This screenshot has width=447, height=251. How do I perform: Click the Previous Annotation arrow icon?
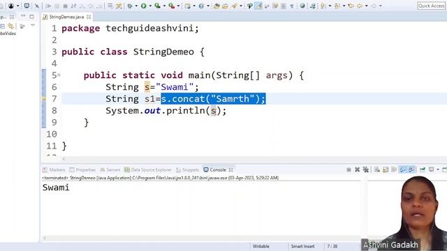pyautogui.click(x=337, y=6)
